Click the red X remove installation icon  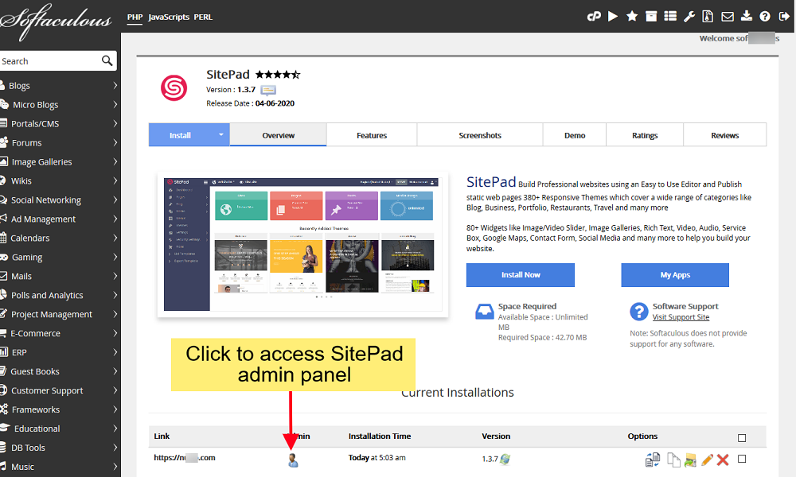723,460
